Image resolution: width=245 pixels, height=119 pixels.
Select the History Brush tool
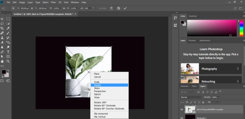8,38
